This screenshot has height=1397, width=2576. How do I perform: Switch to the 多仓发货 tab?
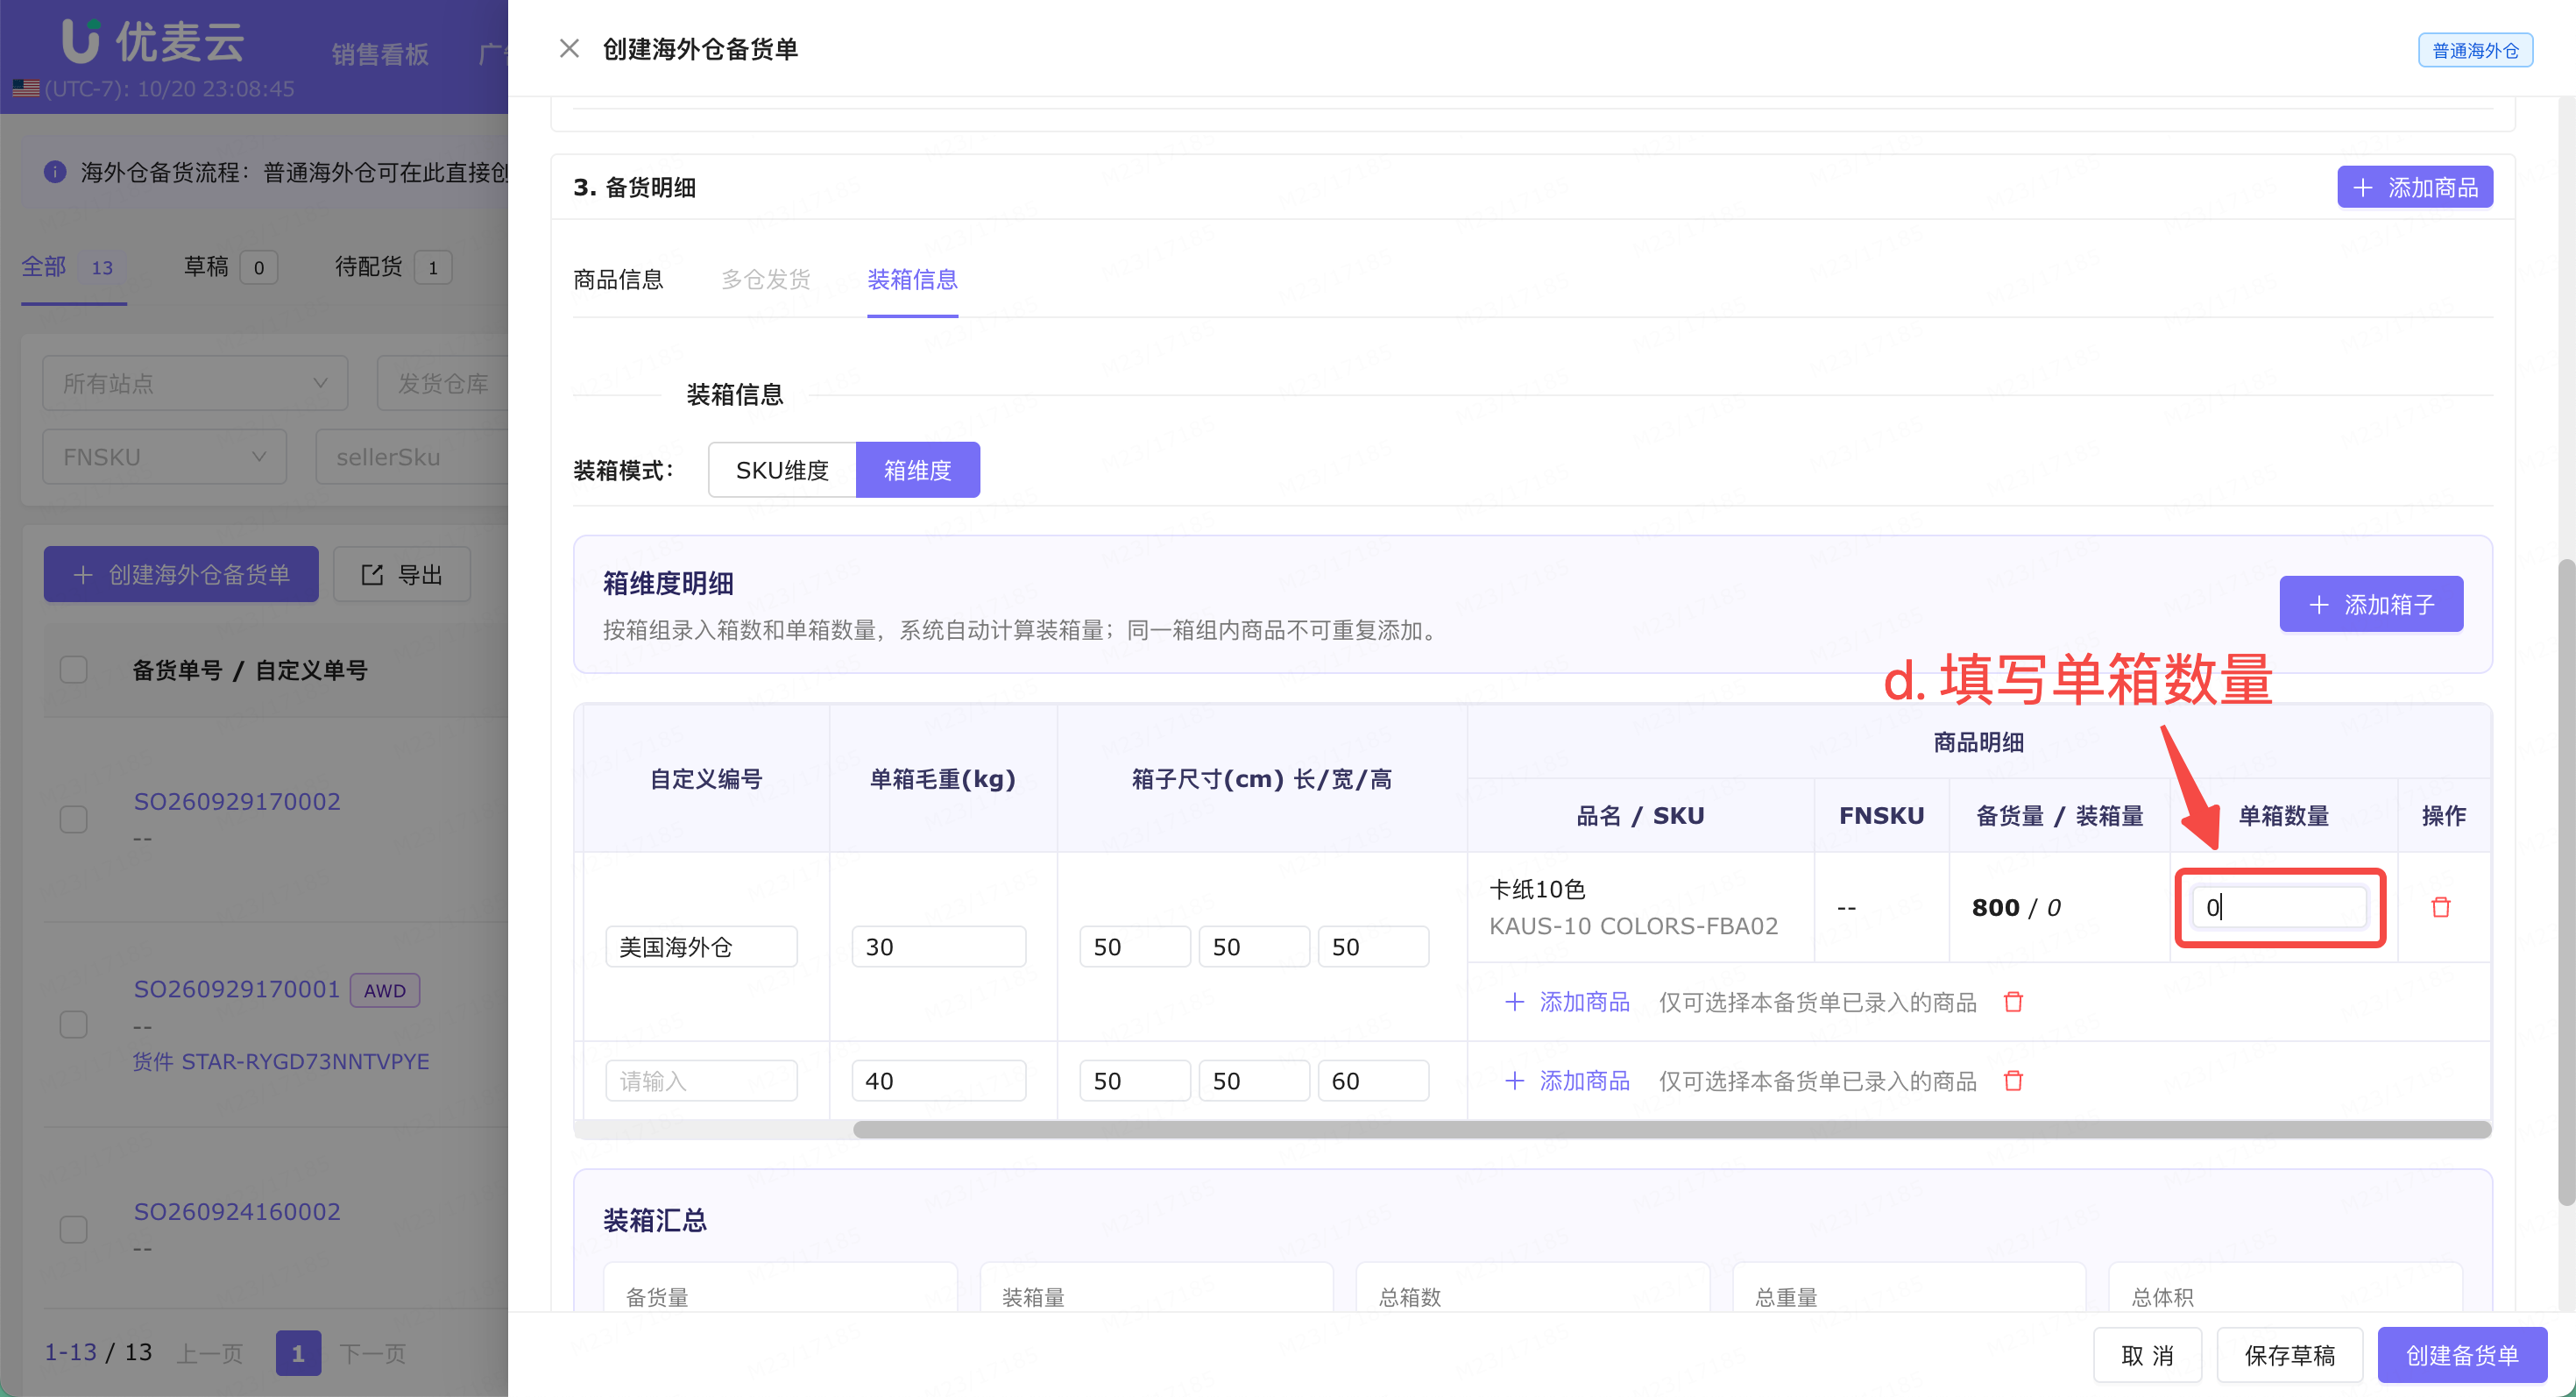[765, 280]
